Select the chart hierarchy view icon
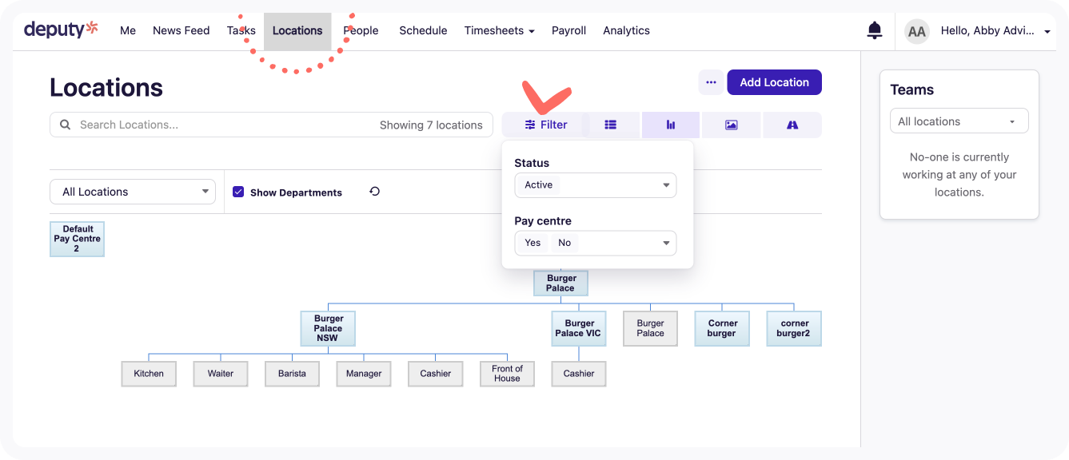Screen dimensions: 1069x460 coord(670,125)
